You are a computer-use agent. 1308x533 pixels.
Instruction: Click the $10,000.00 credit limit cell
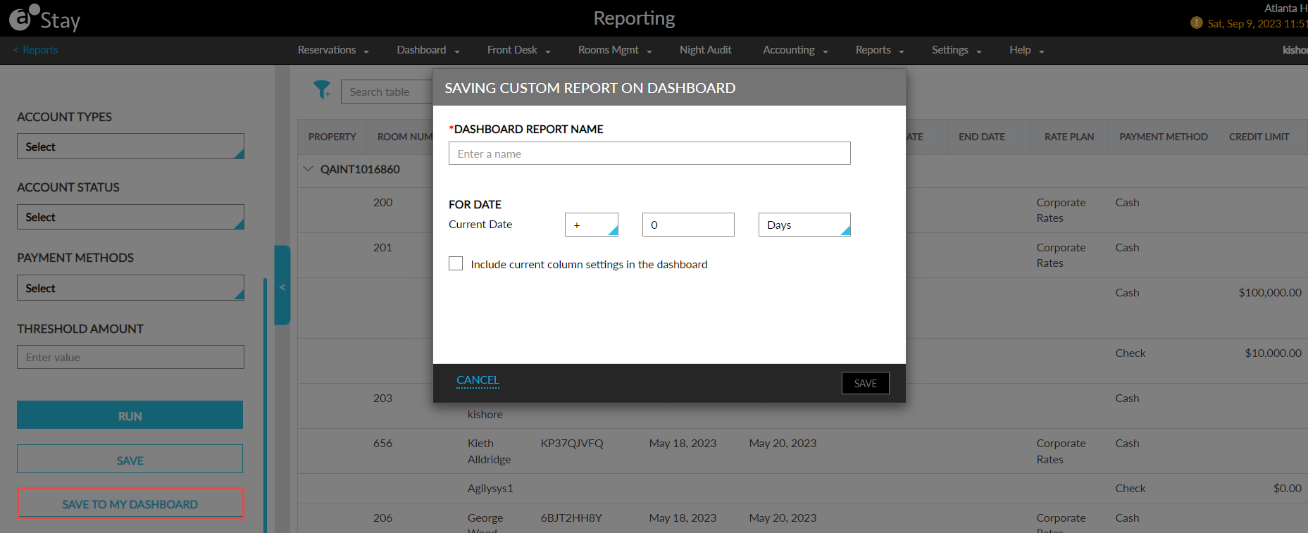point(1272,353)
